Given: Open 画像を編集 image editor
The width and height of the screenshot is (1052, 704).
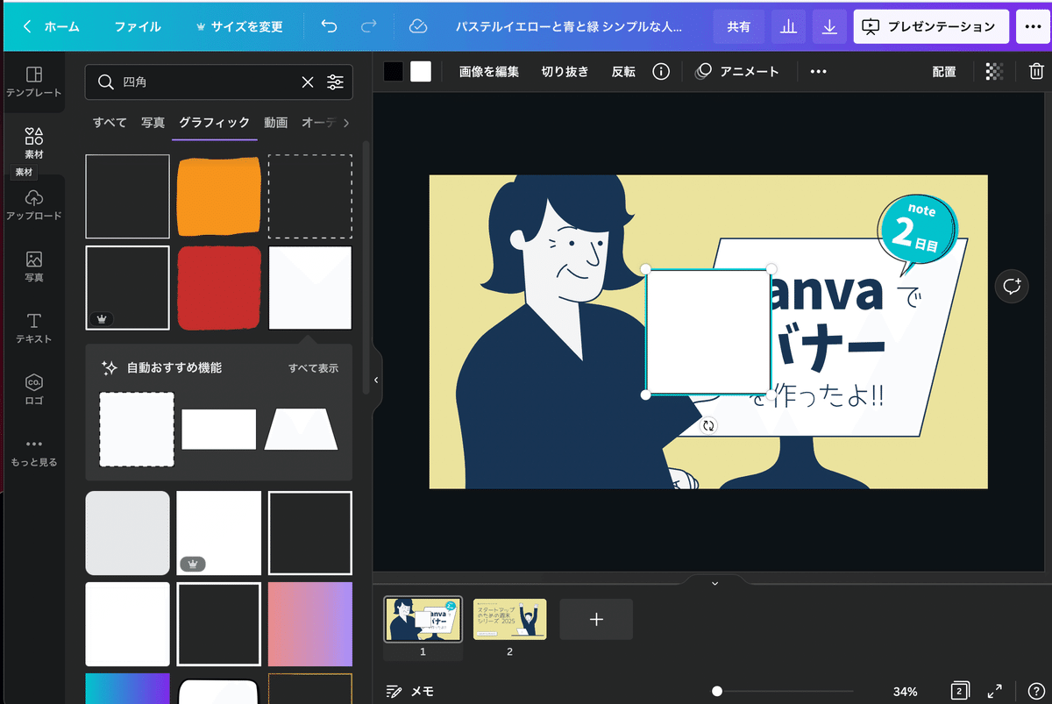Looking at the screenshot, I should pyautogui.click(x=489, y=72).
